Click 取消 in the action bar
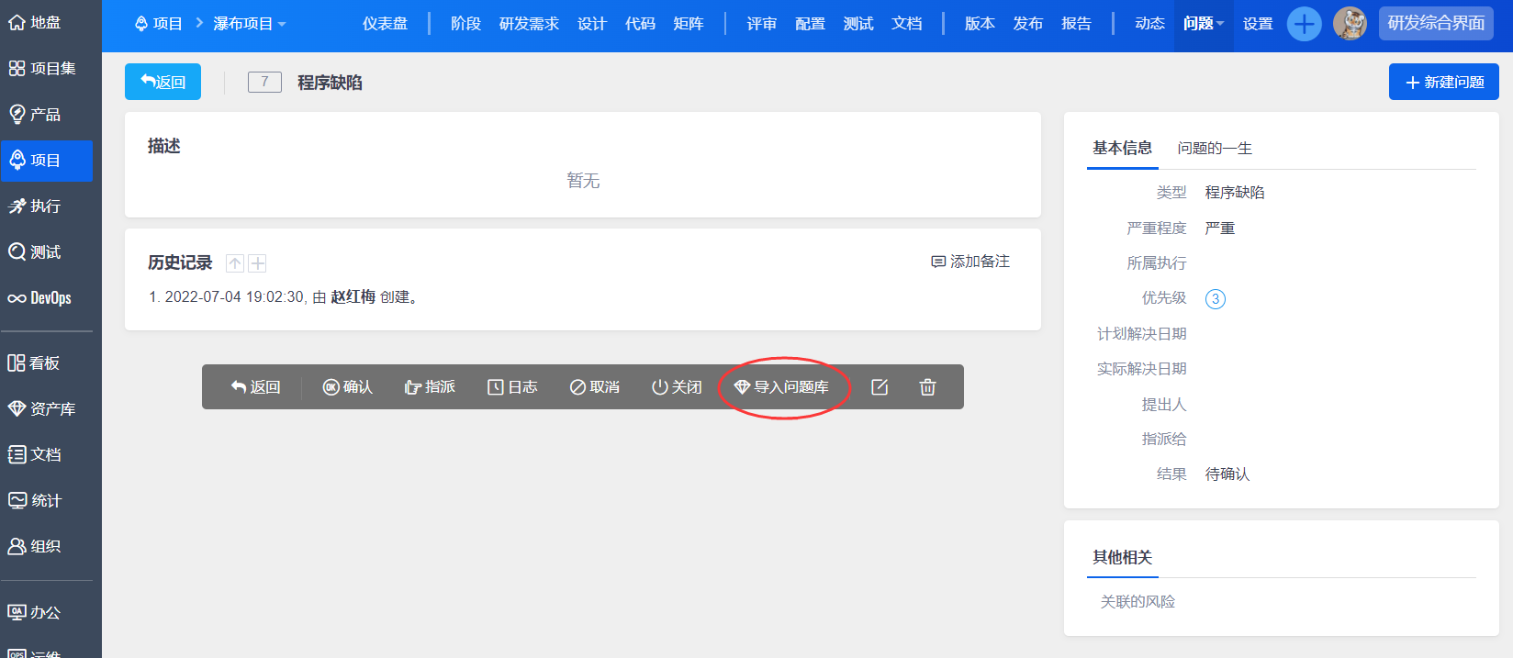1513x658 pixels. point(595,387)
